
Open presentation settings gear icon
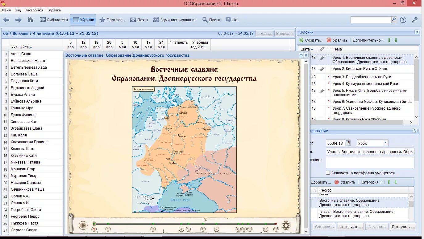(x=286, y=225)
